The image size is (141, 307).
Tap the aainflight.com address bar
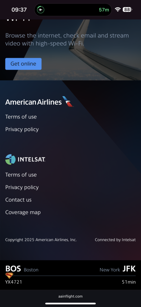[70, 296]
